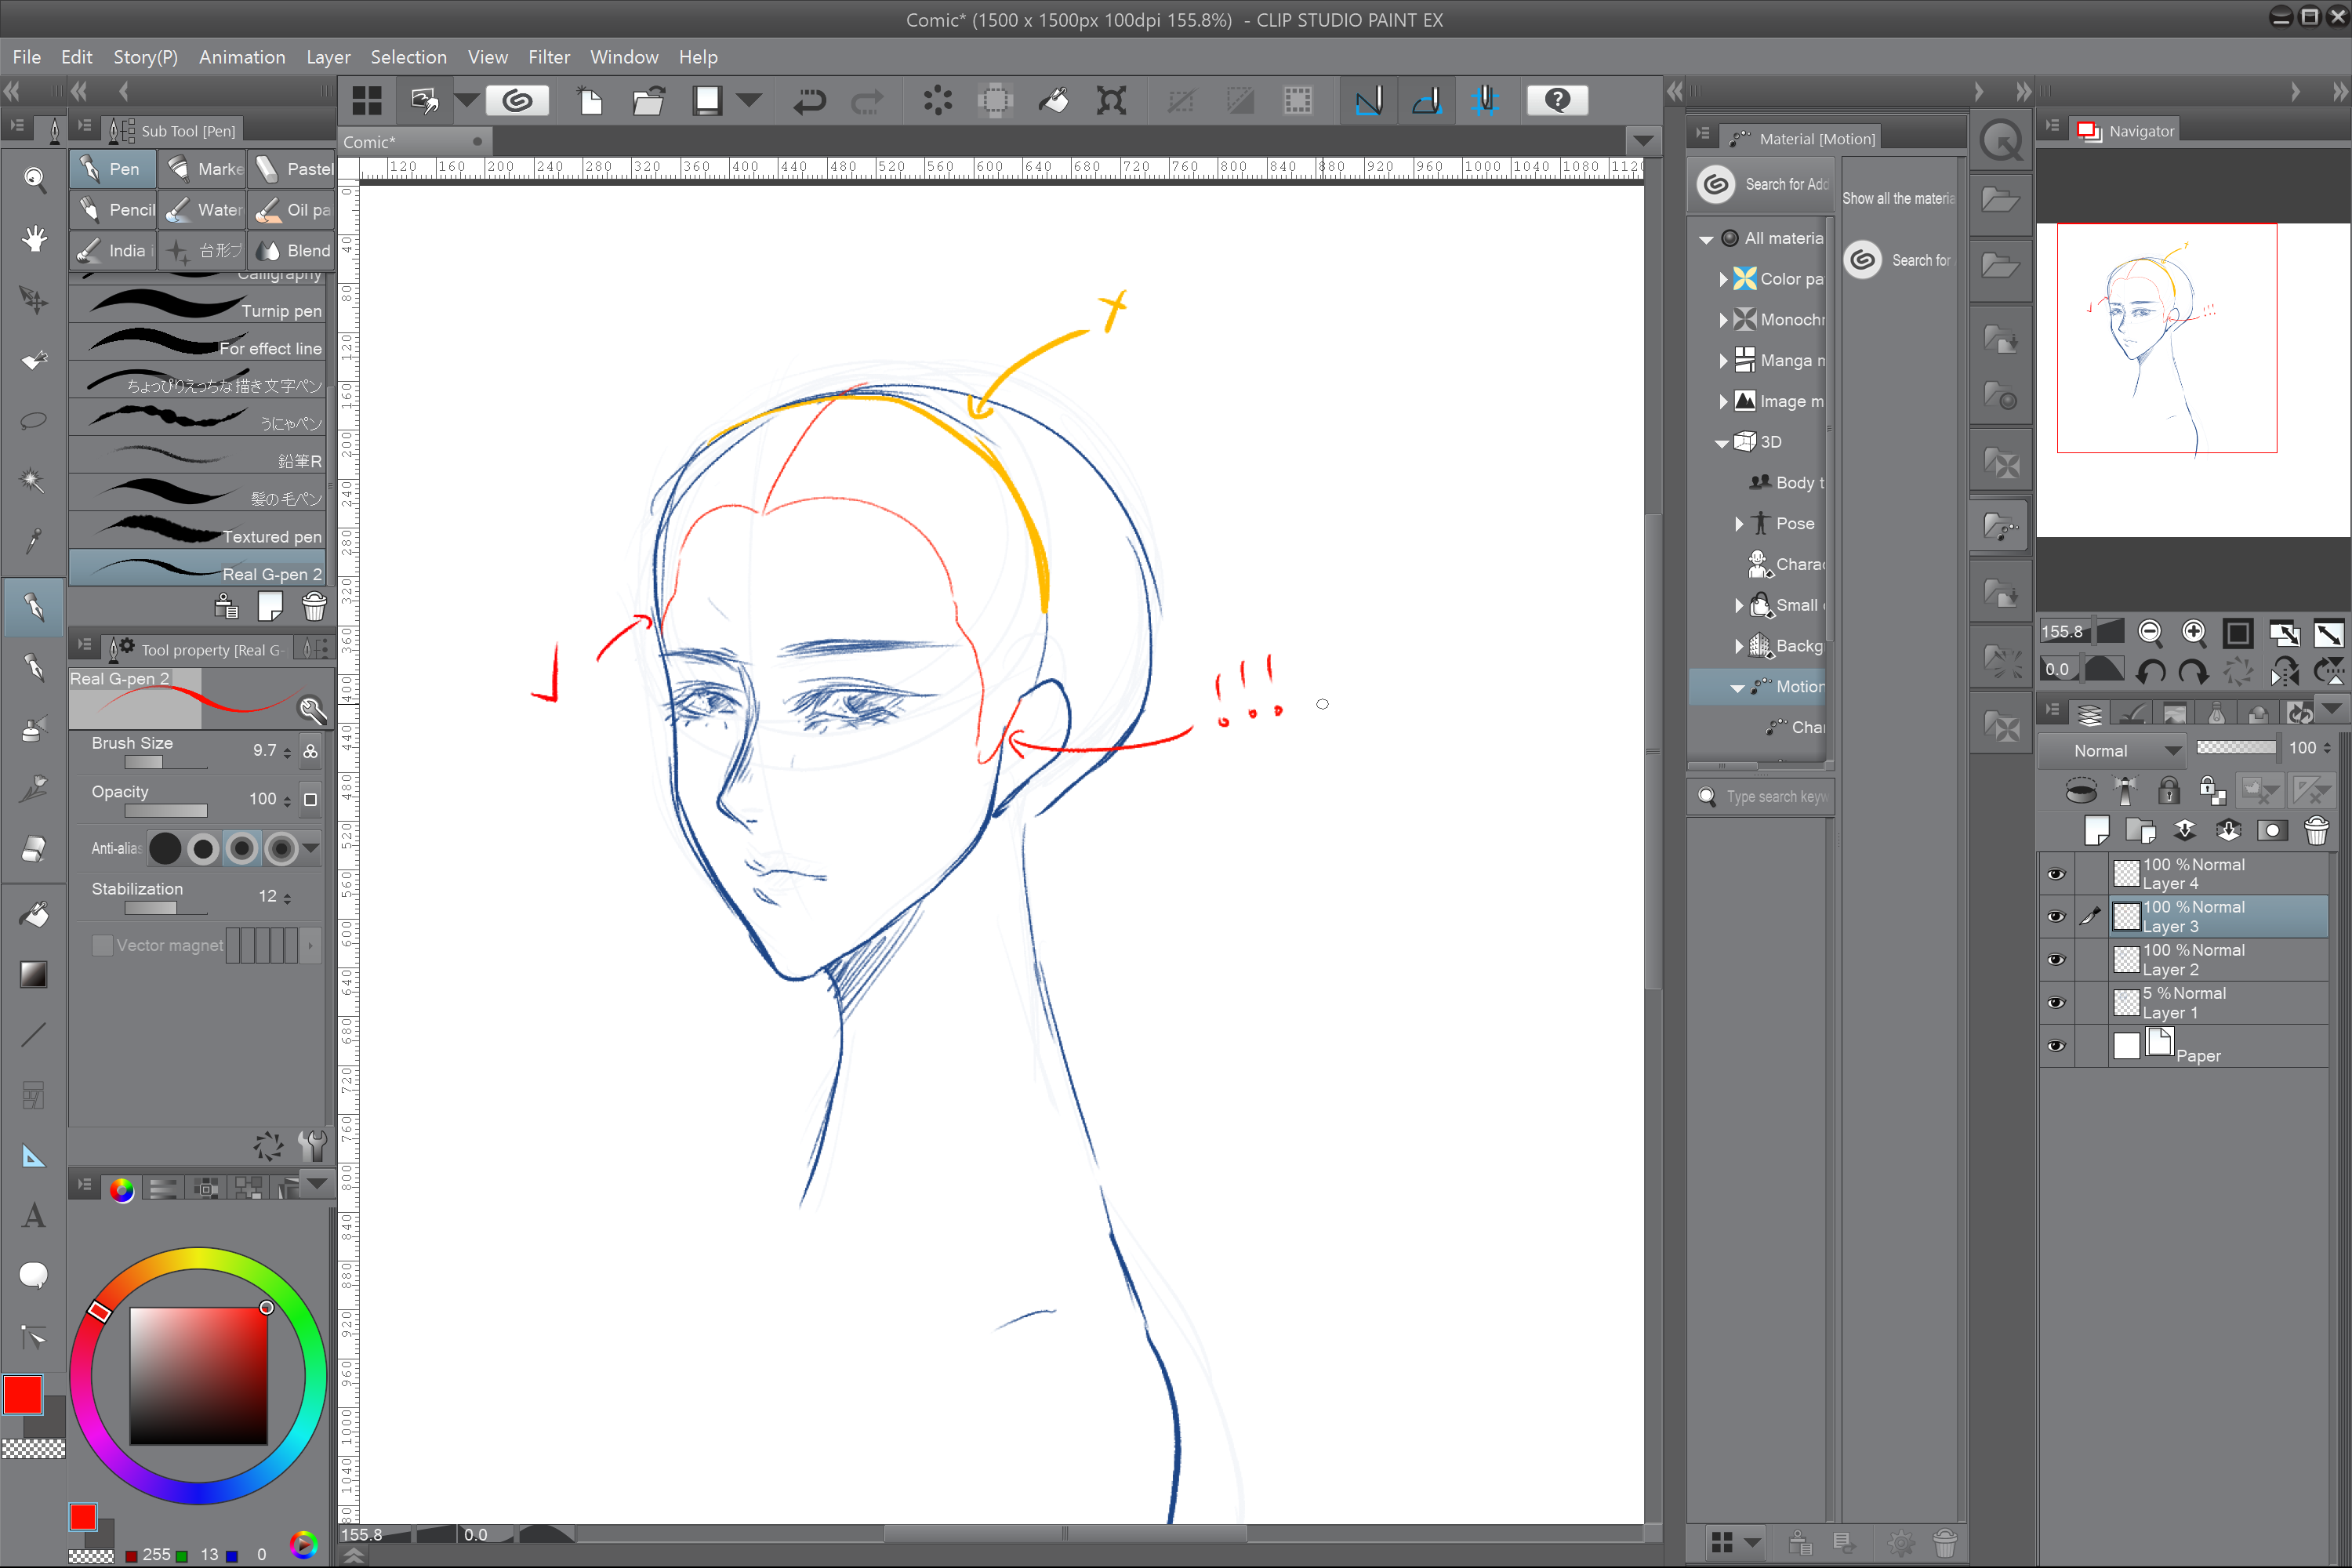The width and height of the screenshot is (2352, 1568).
Task: Select the Gradient tool
Action: pyautogui.click(x=34, y=974)
